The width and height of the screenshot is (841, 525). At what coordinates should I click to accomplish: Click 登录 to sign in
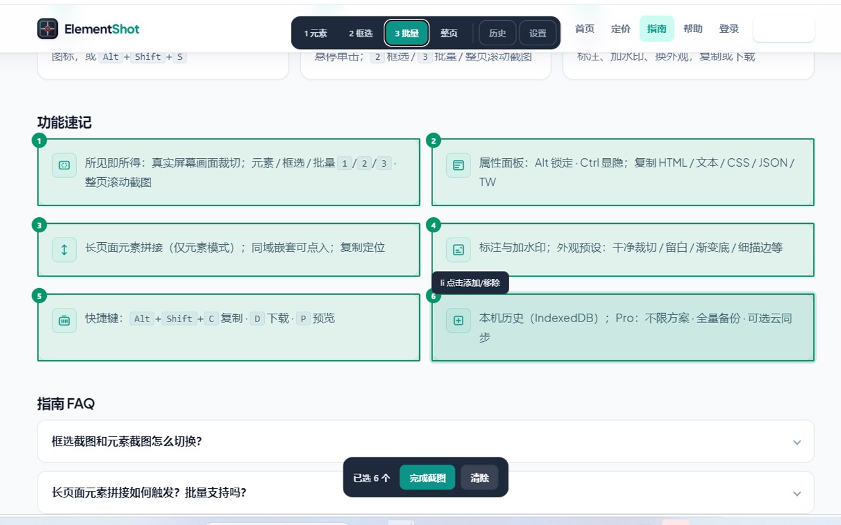[729, 29]
